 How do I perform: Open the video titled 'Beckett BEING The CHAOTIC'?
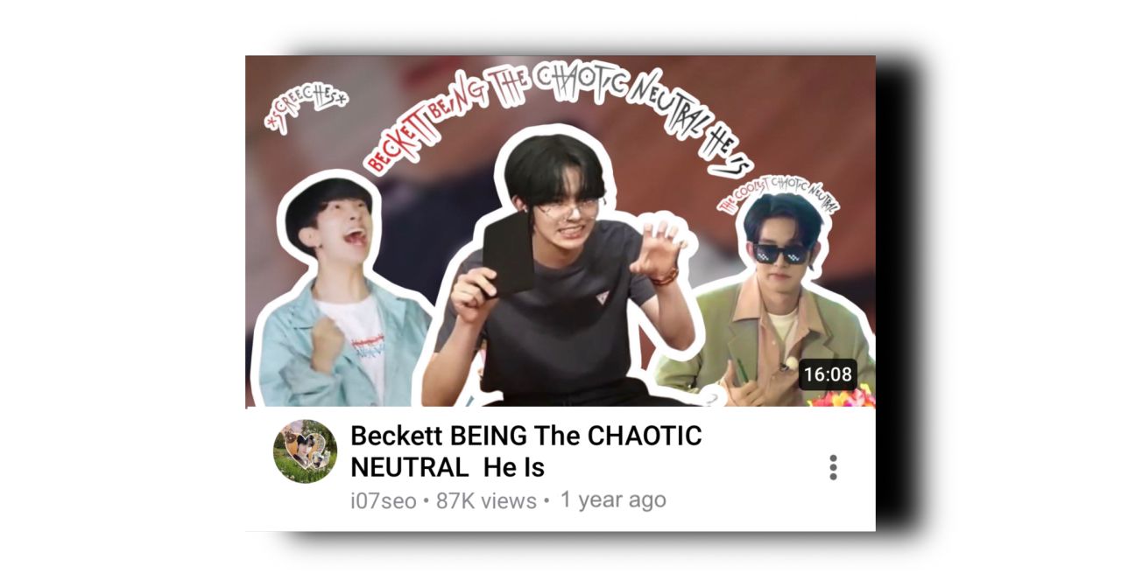pyautogui.click(x=526, y=436)
